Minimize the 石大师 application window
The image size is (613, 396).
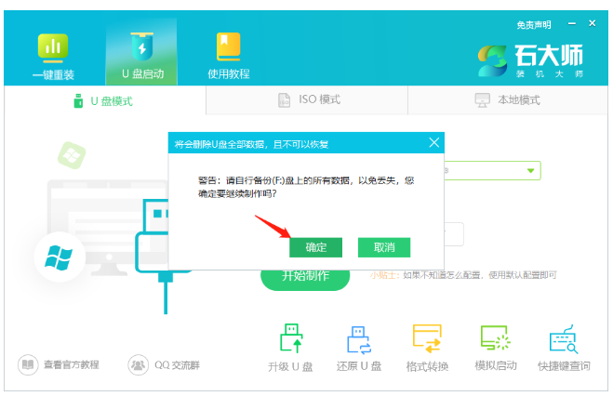572,24
